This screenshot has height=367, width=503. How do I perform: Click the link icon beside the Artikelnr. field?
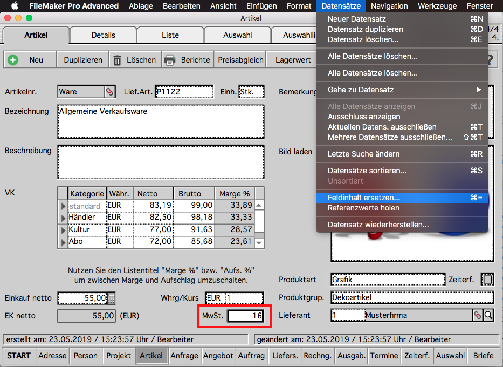coord(109,92)
